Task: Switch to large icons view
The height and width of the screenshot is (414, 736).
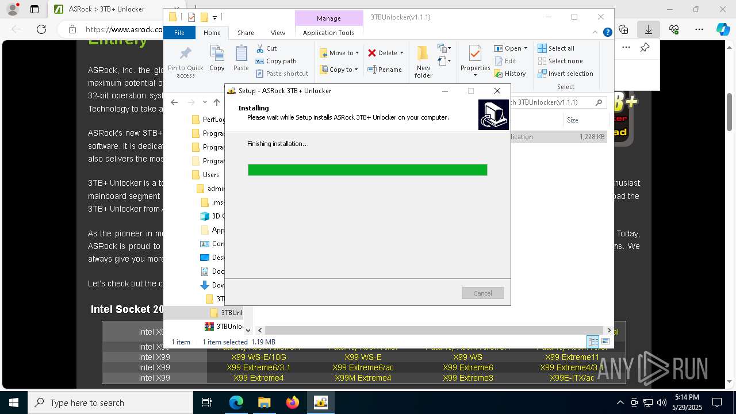Action: pyautogui.click(x=605, y=342)
